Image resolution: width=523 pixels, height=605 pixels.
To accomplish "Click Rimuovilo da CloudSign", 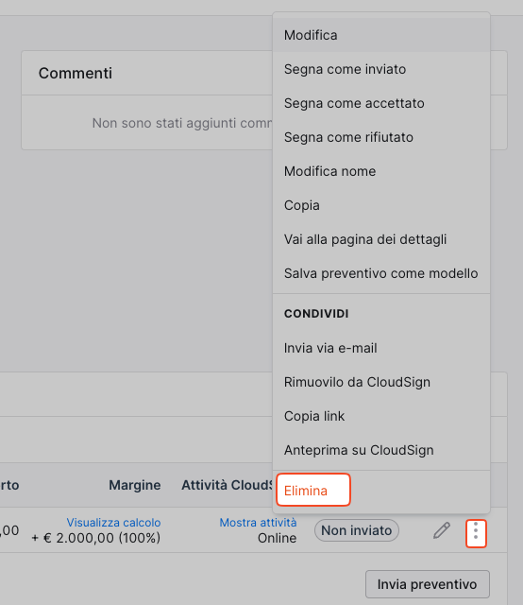I will coord(381,382).
